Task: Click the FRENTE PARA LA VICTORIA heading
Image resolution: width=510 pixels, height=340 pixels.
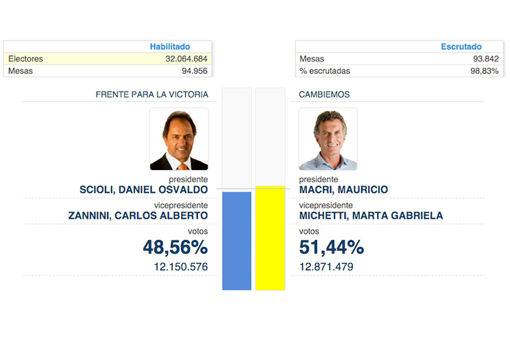Action: (151, 95)
